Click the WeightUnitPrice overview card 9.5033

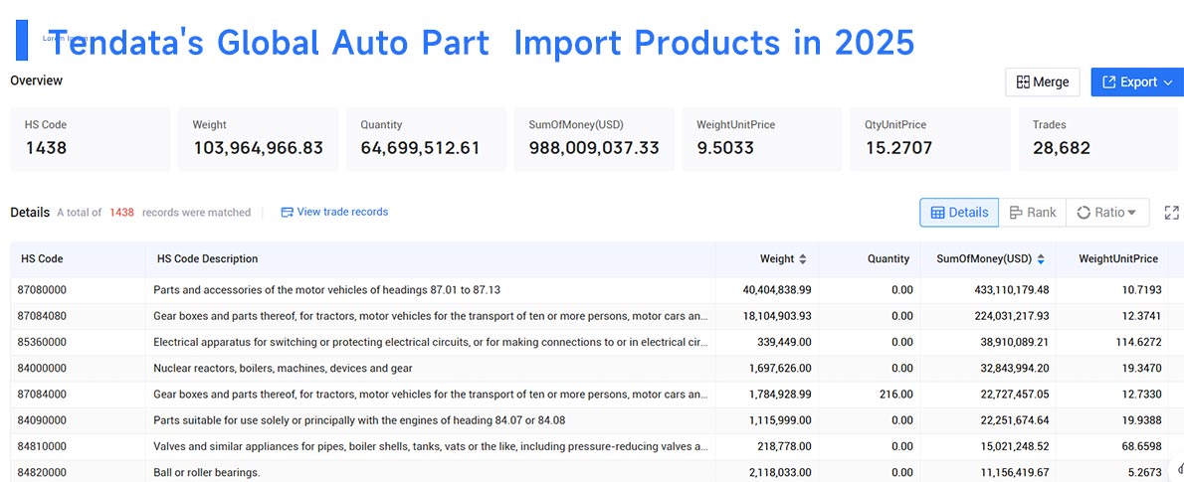[762, 139]
